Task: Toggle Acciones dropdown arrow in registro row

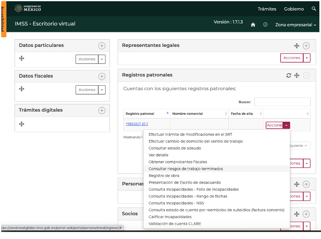Action: point(286,125)
